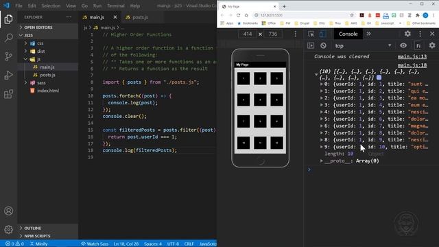The height and width of the screenshot is (247, 439).
Task: Click Minify in the status bar
Action: click(x=38, y=244)
